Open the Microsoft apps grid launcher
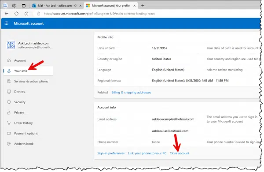264x172 pixels. click(7, 23)
